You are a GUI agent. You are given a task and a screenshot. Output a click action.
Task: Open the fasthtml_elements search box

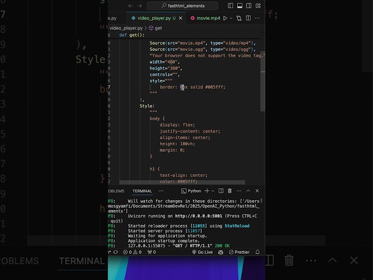tap(182, 6)
